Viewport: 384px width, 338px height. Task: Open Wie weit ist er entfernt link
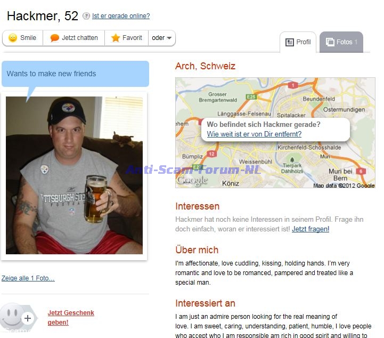(x=254, y=134)
